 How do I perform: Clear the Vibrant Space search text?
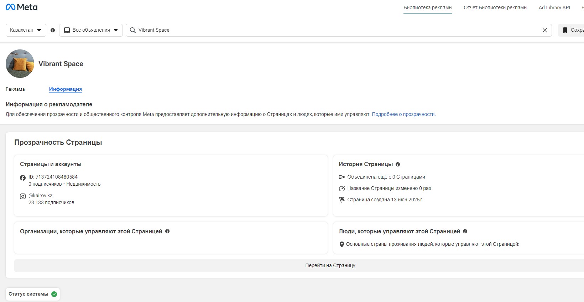click(544, 30)
